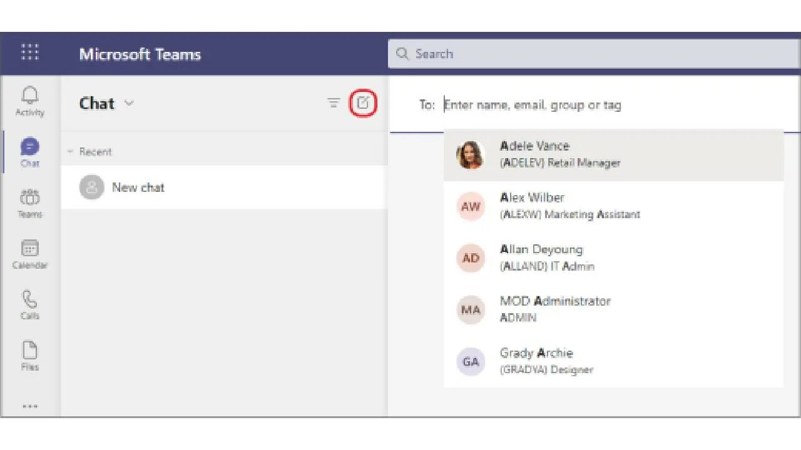Open the app launcher waffle icon
Image resolution: width=801 pixels, height=450 pixels.
29,53
